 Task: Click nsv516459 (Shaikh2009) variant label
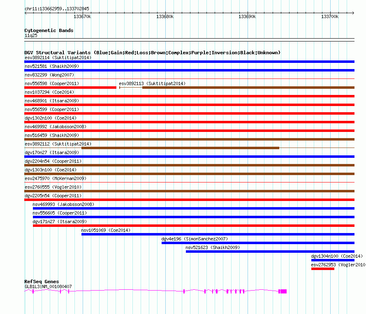pyautogui.click(x=52, y=135)
